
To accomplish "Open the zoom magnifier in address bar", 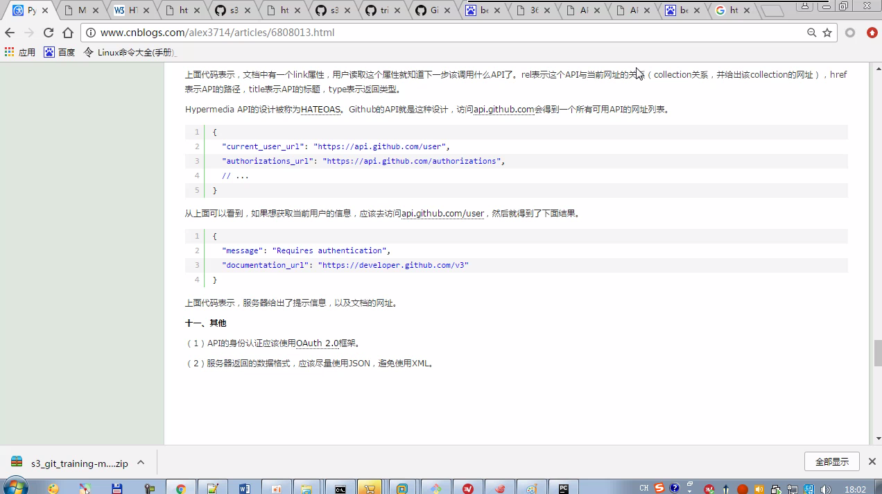I will [812, 33].
